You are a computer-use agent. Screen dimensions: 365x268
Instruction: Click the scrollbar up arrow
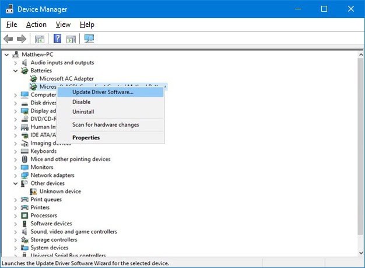tap(360, 55)
